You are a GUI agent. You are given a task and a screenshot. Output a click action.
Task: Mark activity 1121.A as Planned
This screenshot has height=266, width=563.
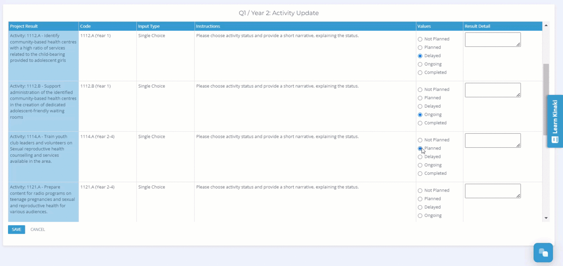click(x=420, y=199)
